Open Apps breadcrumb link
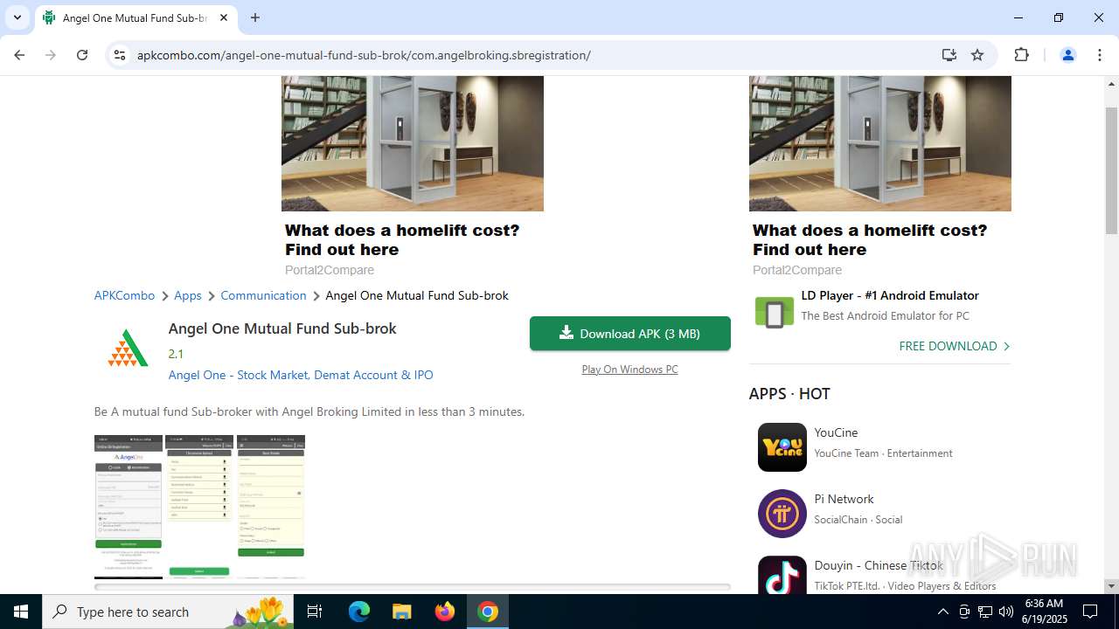Screen dimensions: 1119x629 188,295
